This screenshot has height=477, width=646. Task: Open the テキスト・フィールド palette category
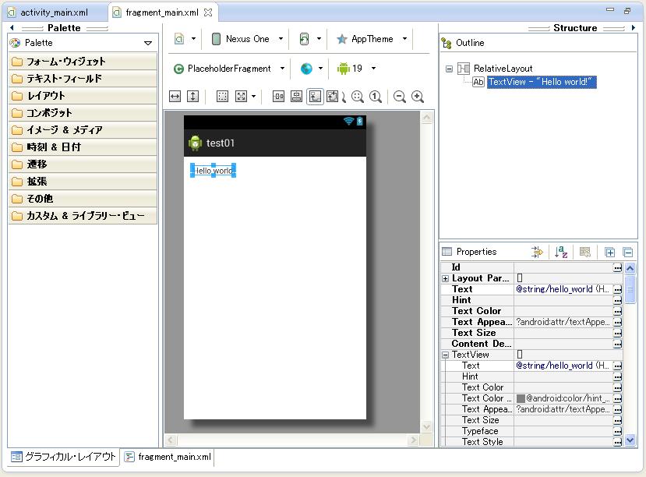83,79
